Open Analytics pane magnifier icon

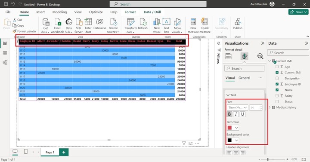click(260, 56)
